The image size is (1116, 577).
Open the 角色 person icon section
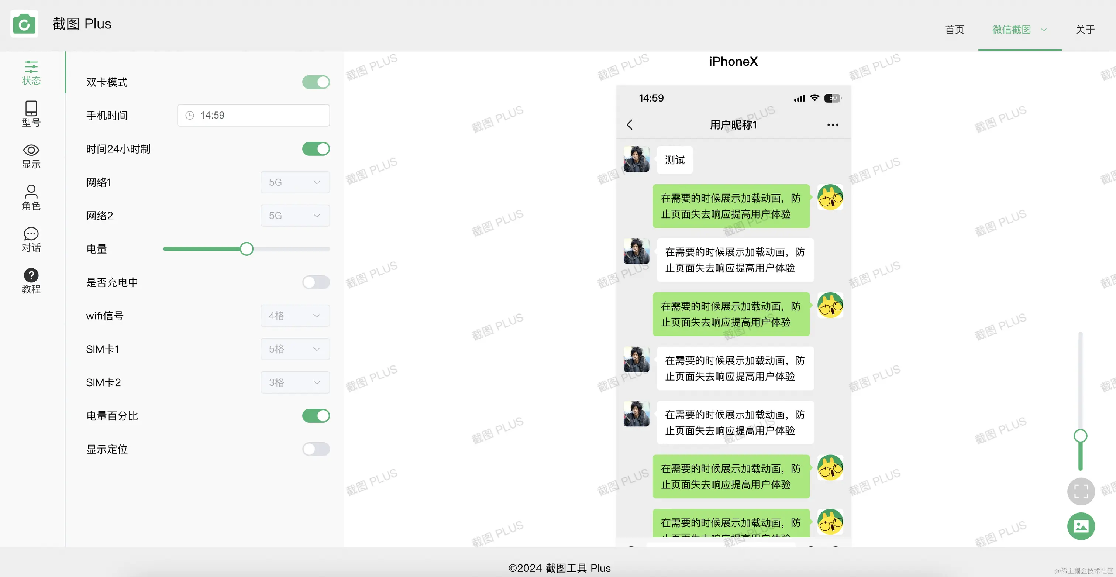click(x=31, y=198)
